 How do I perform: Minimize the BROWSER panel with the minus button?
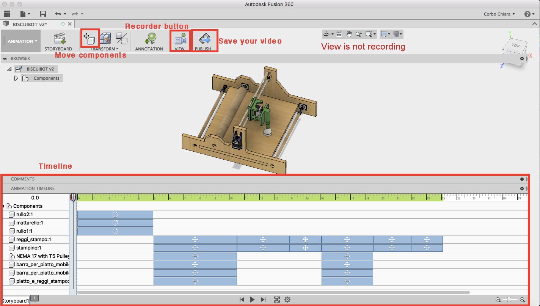pyautogui.click(x=522, y=58)
